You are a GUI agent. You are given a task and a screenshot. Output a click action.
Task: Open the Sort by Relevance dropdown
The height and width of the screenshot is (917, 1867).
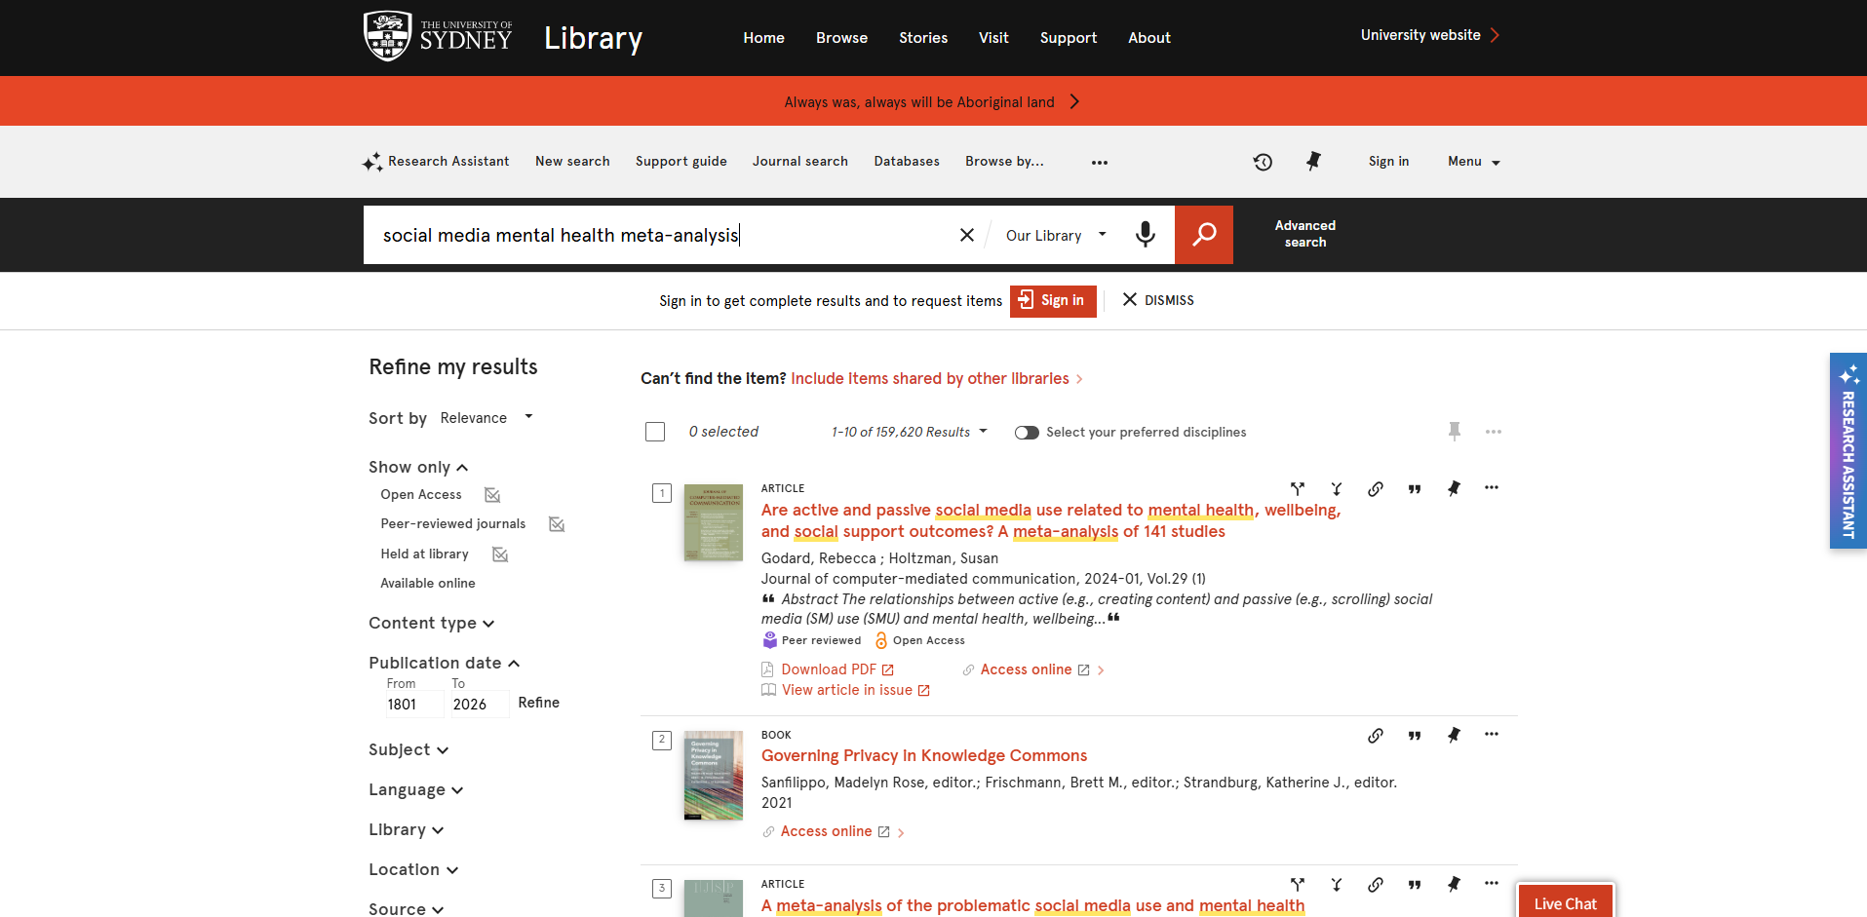point(486,418)
